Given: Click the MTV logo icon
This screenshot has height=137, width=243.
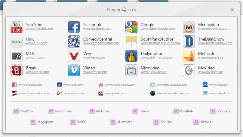Looking at the screenshot, I should click(17, 56).
